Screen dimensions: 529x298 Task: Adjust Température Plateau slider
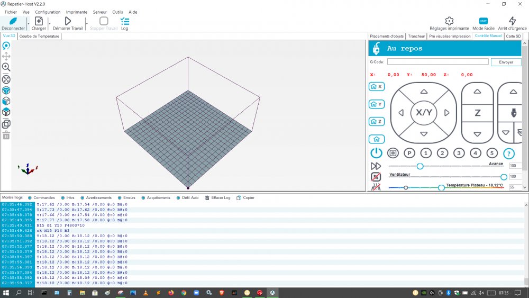pos(441,188)
